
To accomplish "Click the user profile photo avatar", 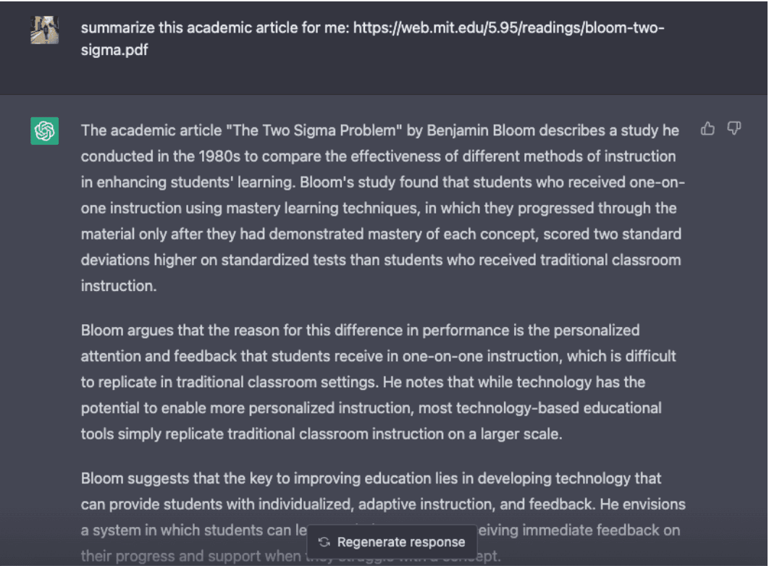I will point(44,30).
